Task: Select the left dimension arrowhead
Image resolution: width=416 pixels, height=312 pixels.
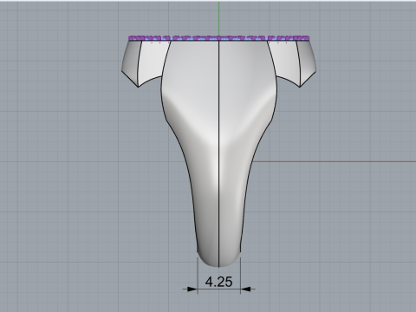Action: (x=192, y=289)
